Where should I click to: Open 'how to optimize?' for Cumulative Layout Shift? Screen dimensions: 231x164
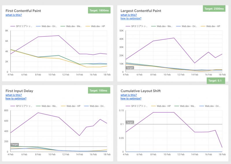(x=131, y=98)
